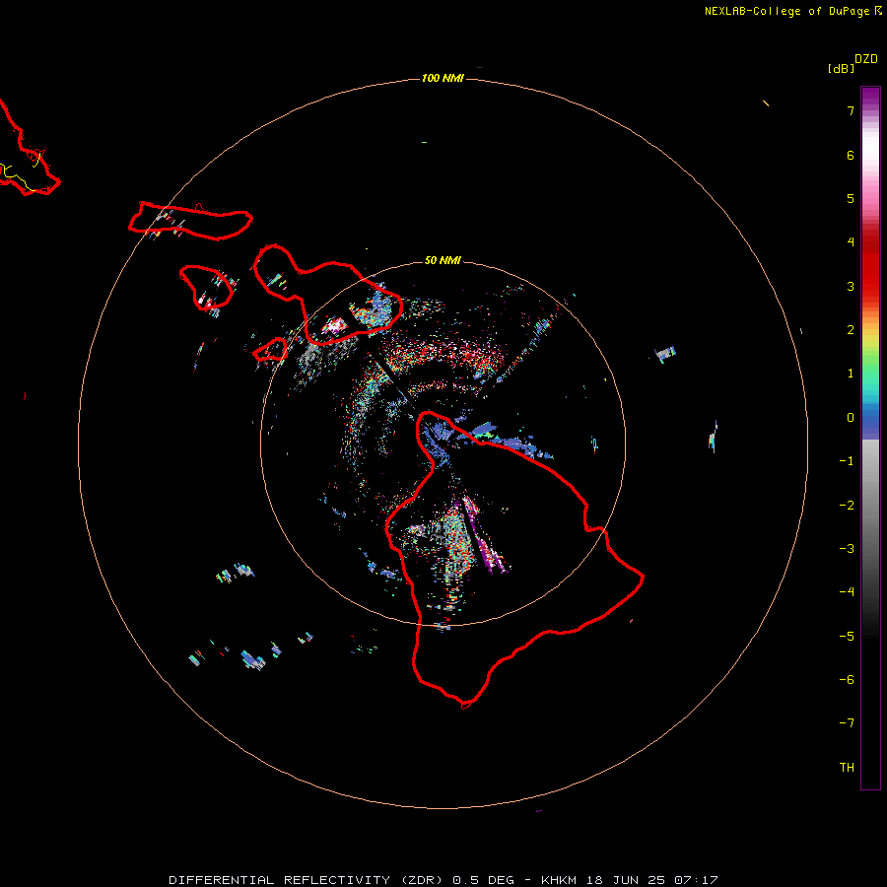
Task: Click the colorbar value 3 label
Action: (x=851, y=286)
